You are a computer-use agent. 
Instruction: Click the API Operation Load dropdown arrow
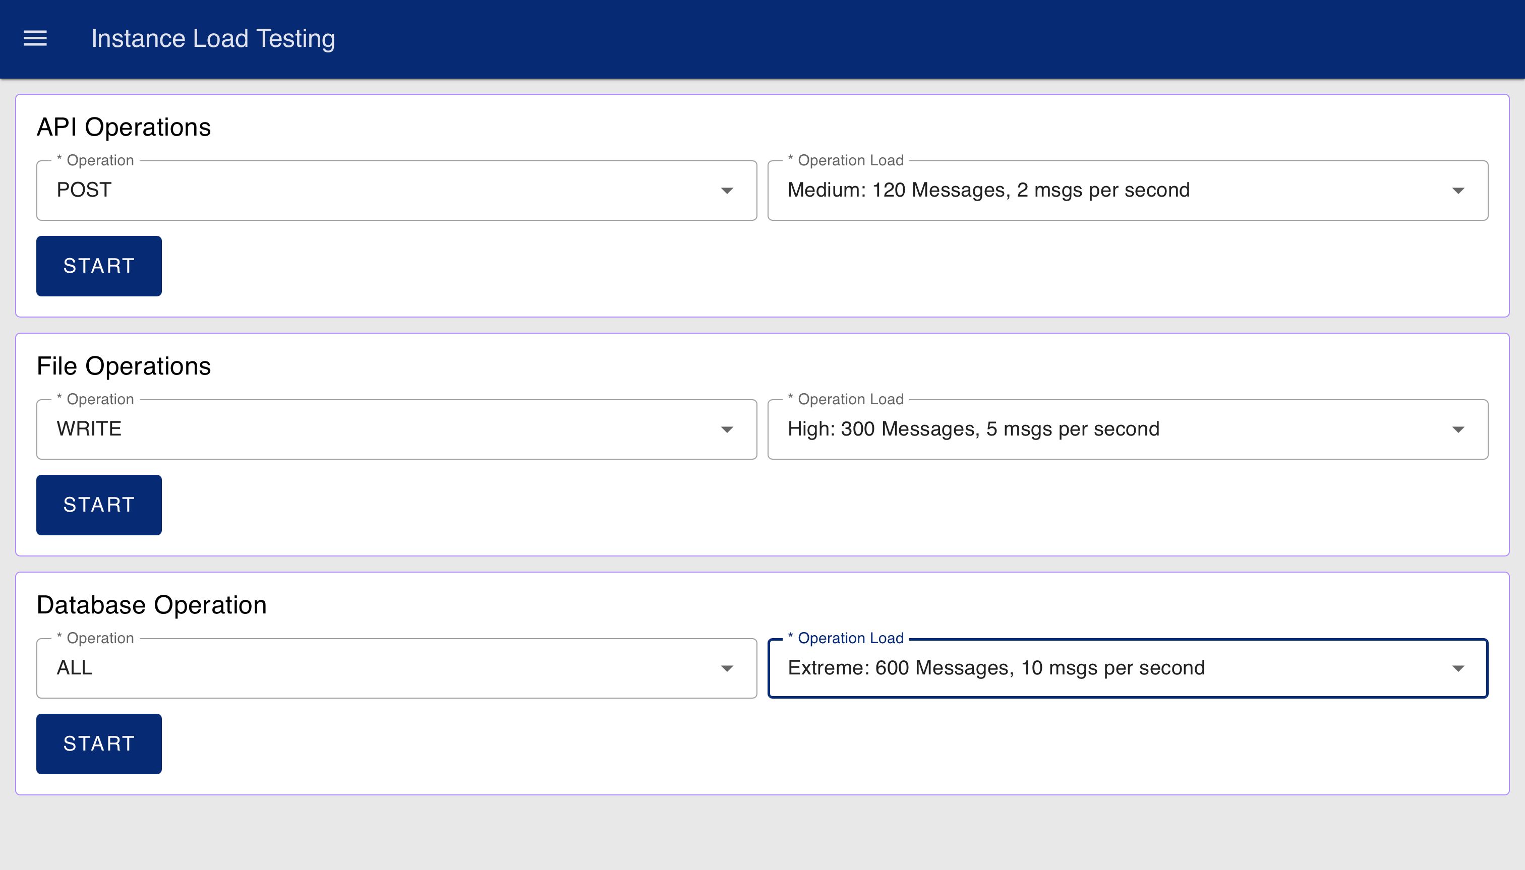click(1457, 191)
